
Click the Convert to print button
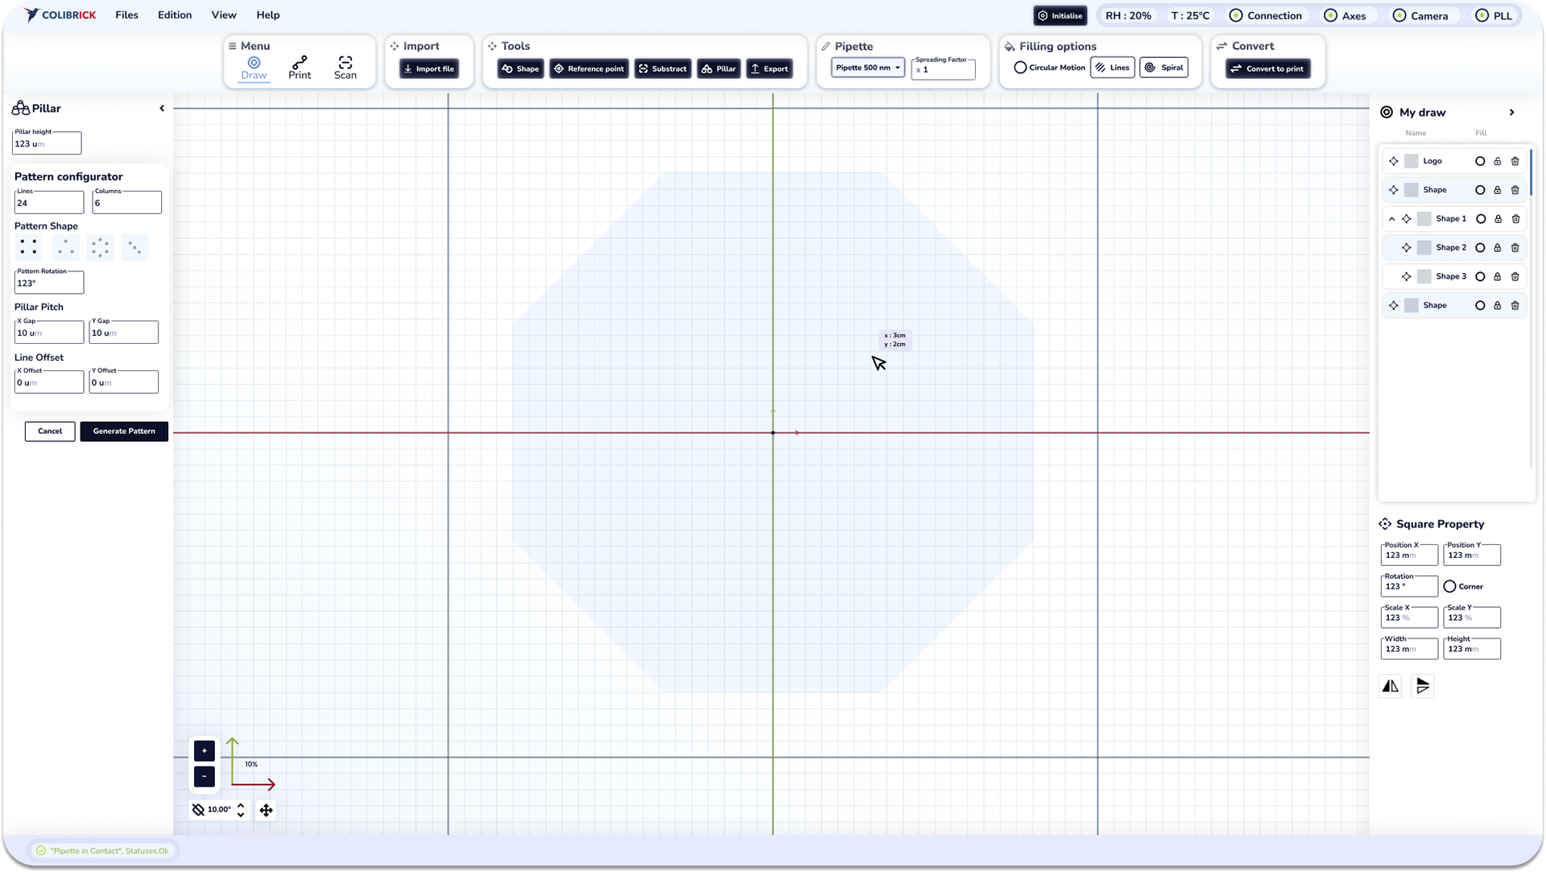point(1268,68)
